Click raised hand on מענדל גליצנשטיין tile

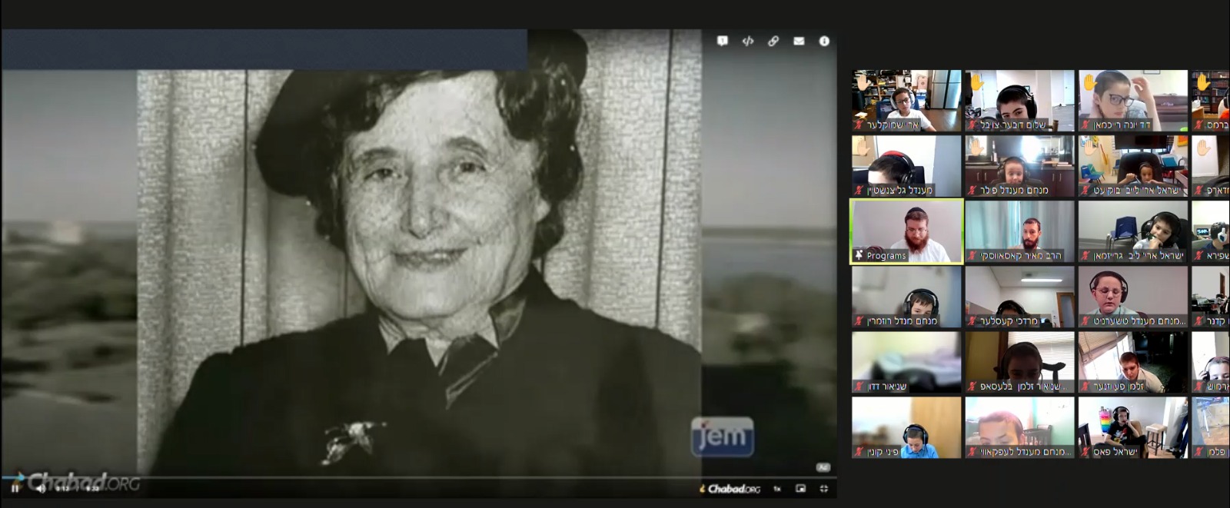(863, 147)
